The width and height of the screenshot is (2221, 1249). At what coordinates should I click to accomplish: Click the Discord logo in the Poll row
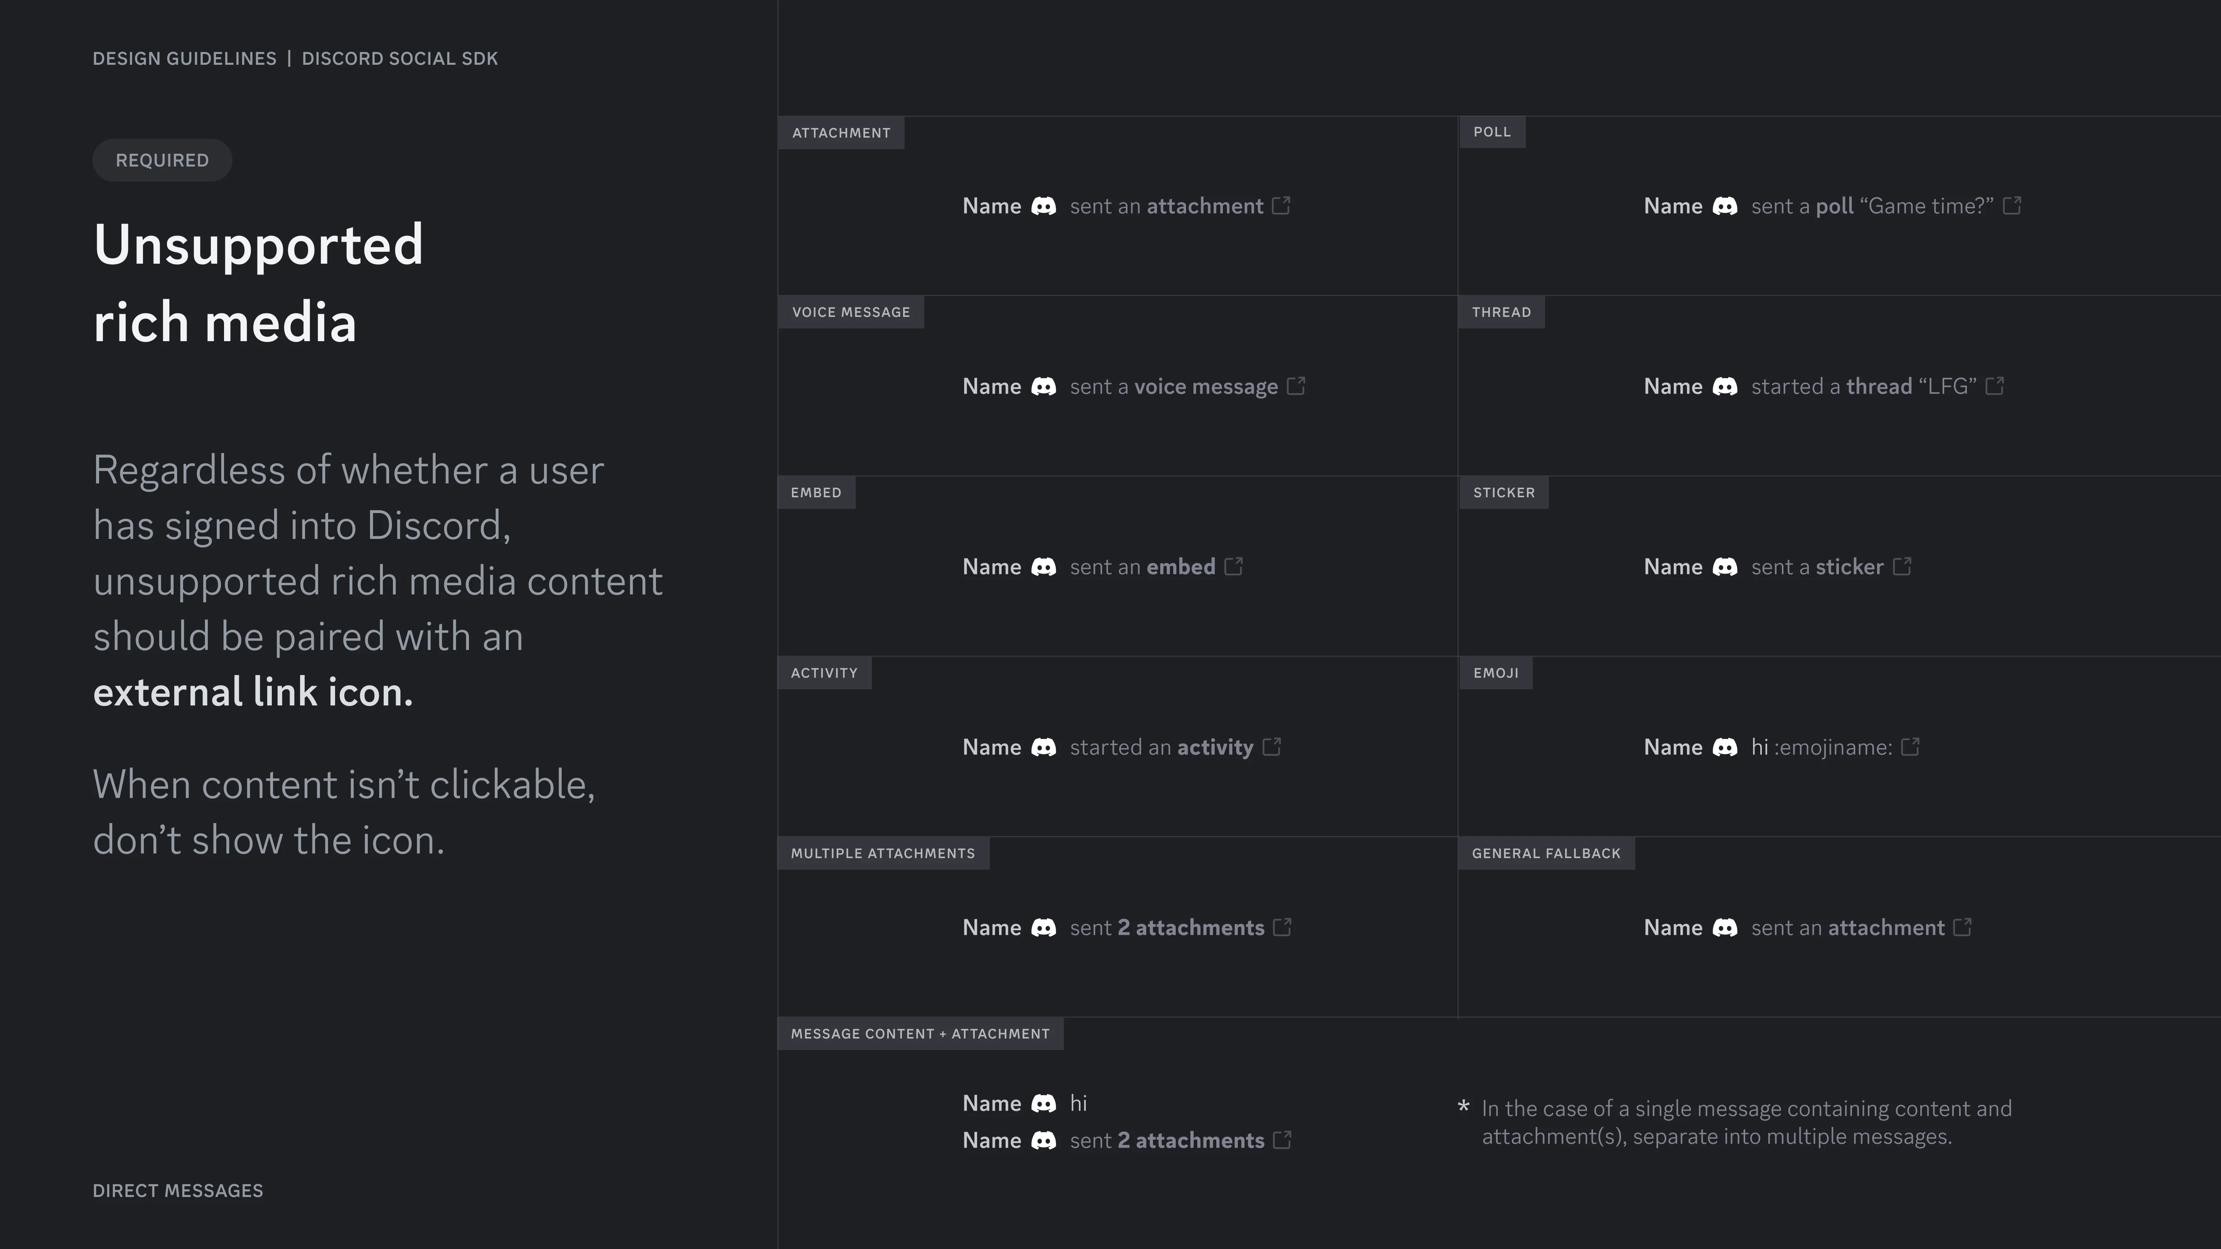pyautogui.click(x=1724, y=206)
